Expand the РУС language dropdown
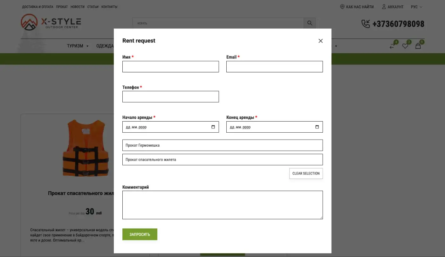Image resolution: width=445 pixels, height=257 pixels. (x=416, y=7)
